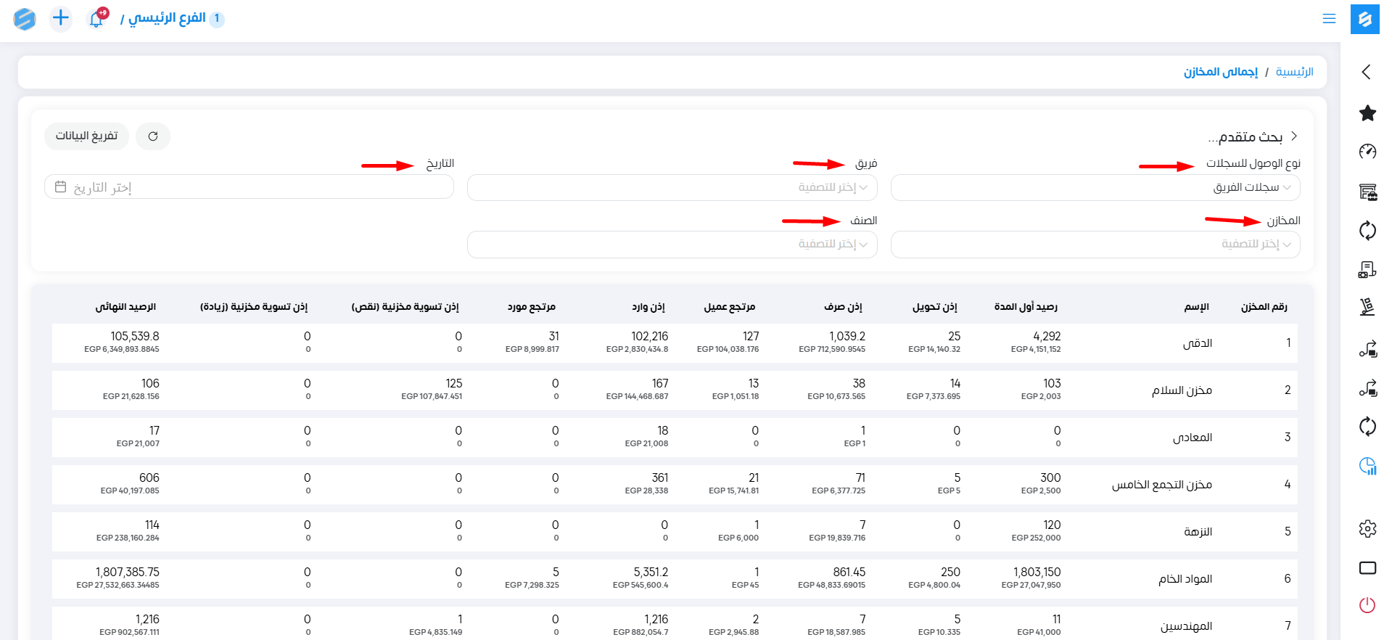Click the blue plus add button
The image size is (1392, 640).
[x=61, y=18]
